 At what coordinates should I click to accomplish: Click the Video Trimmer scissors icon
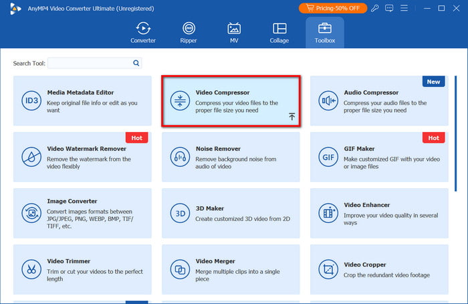31,269
